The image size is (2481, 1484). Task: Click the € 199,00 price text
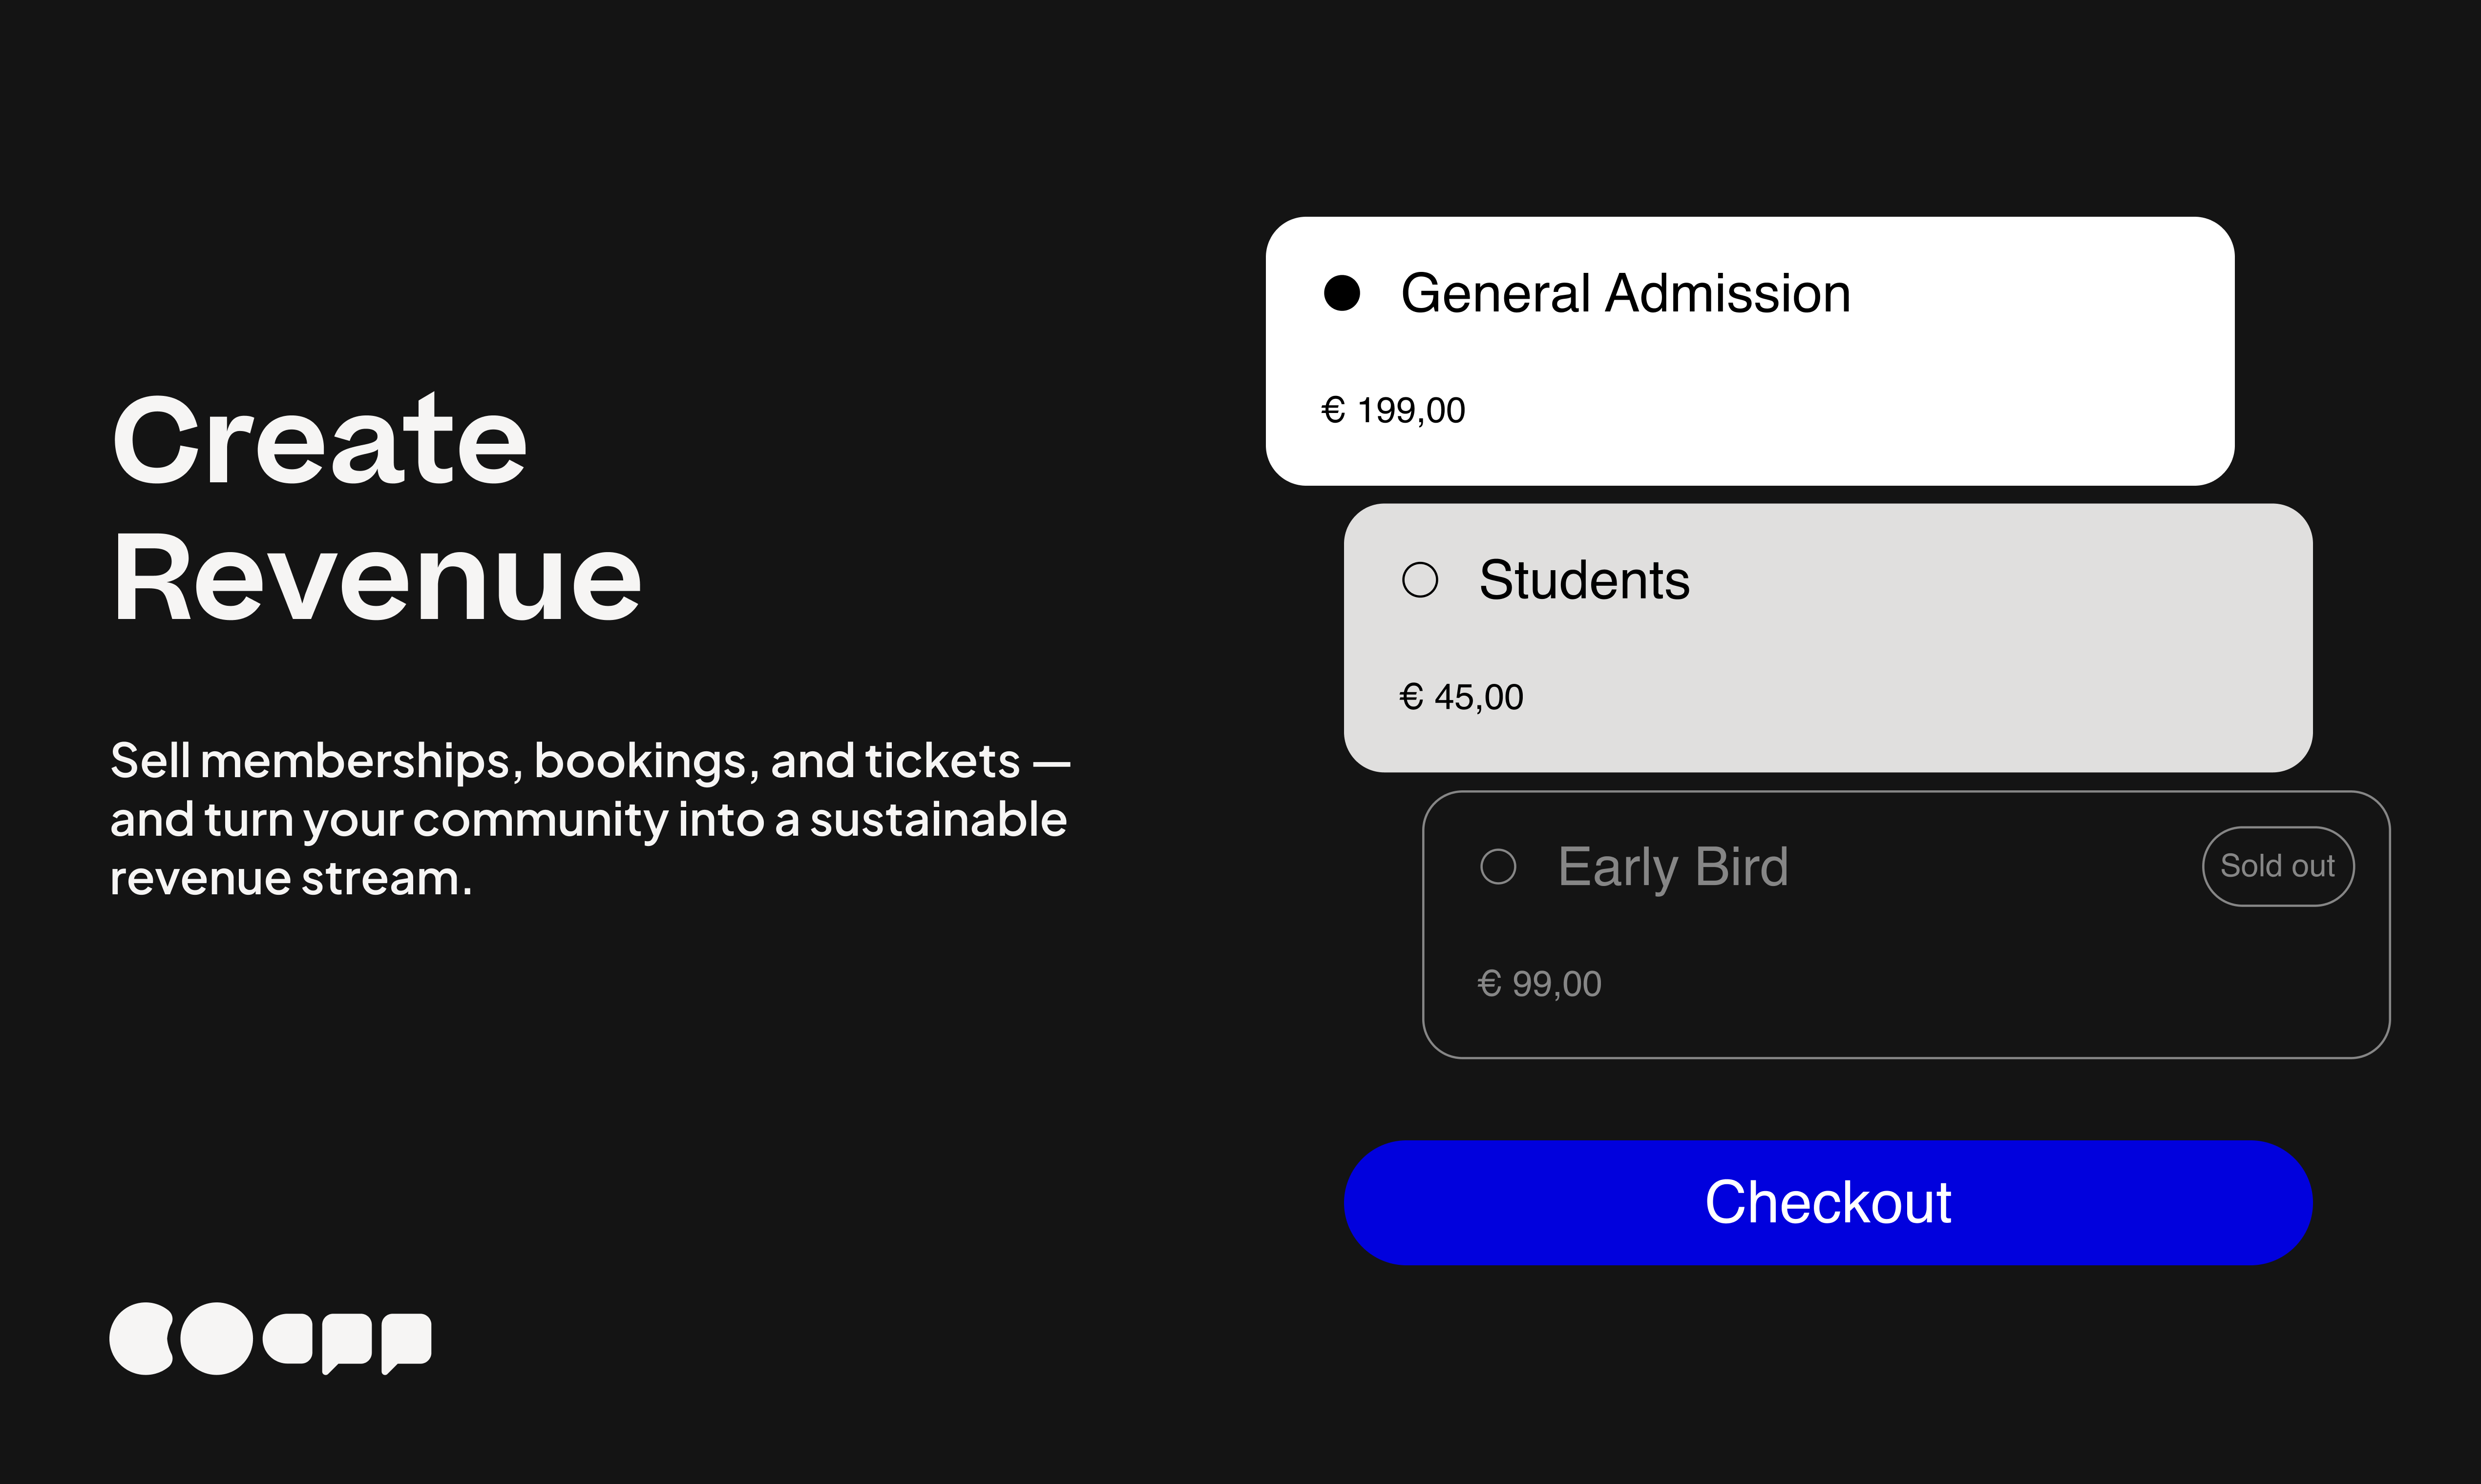tap(1392, 411)
